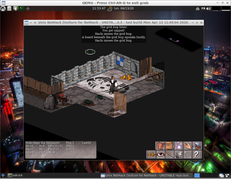Click the pet dog Hachi
The image size is (231, 179).
click(x=64, y=100)
